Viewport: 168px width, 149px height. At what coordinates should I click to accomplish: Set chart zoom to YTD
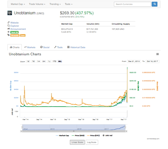(54, 61)
